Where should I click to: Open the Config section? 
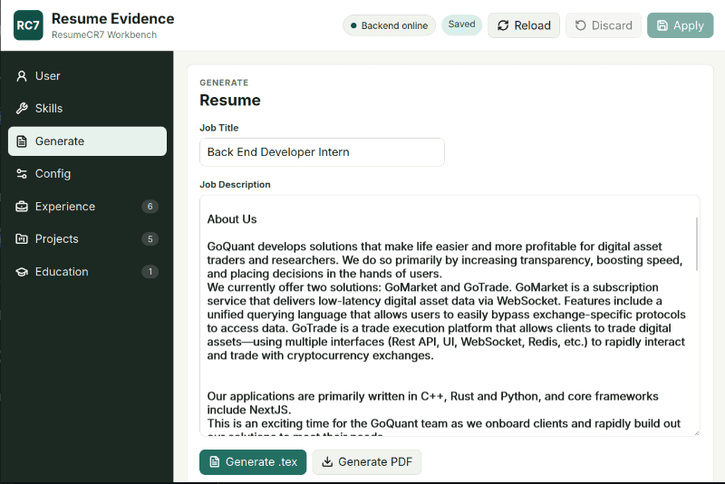tap(87, 174)
